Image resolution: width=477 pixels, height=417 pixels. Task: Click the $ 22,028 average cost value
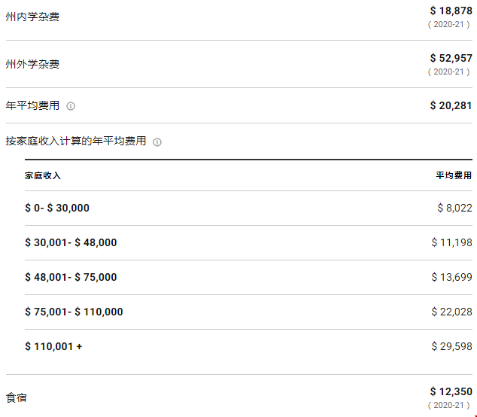click(x=451, y=312)
